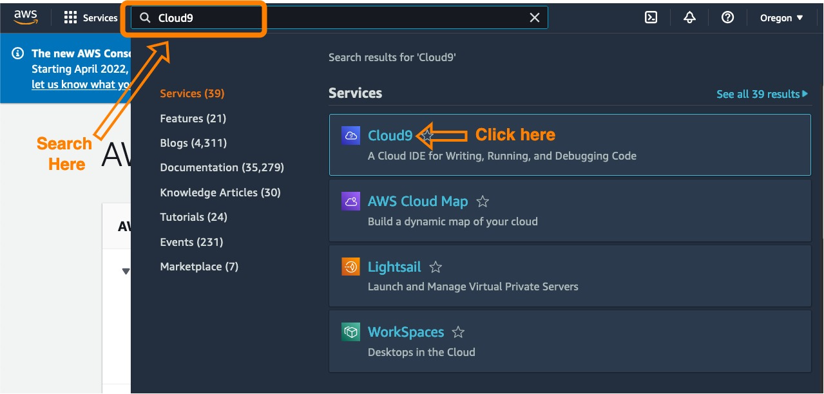
Task: Favorite WorkSpaces with its star
Action: (458, 333)
